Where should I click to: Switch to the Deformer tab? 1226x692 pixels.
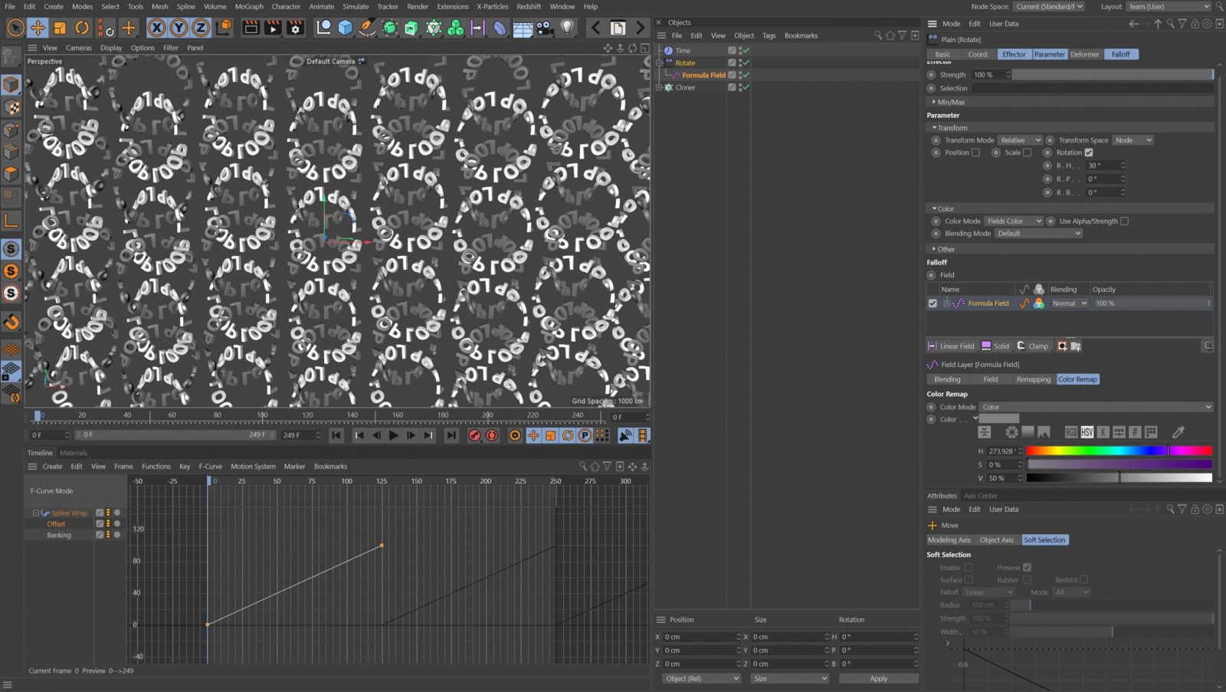[1084, 54]
